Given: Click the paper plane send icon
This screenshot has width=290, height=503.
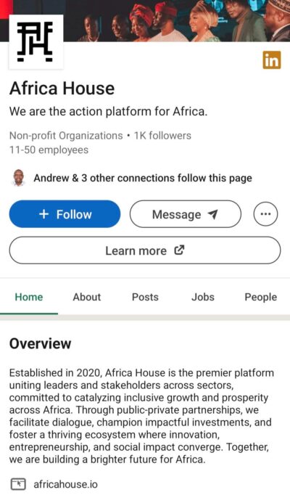Looking at the screenshot, I should (212, 214).
